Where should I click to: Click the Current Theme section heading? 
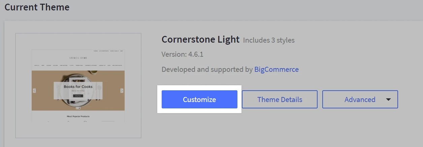pos(37,7)
